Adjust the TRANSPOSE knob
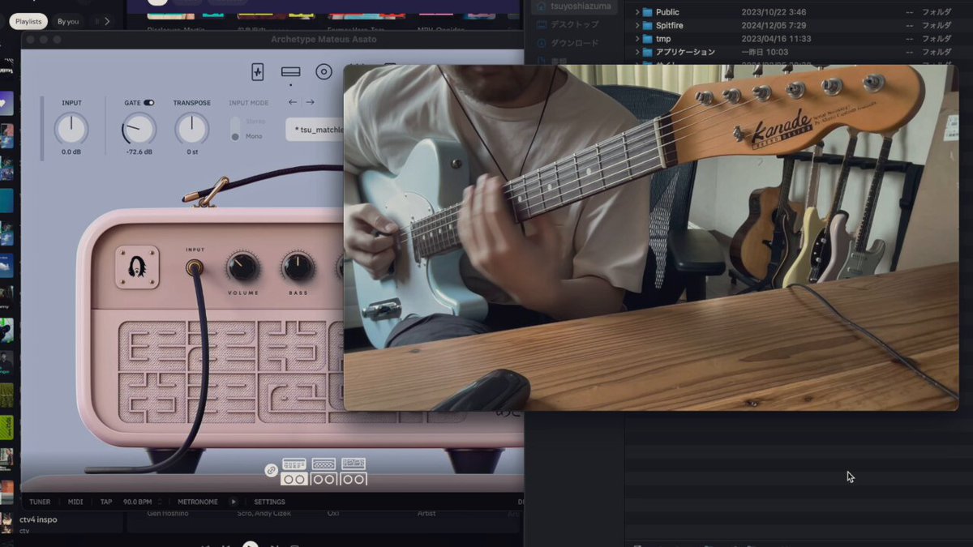The image size is (973, 547). [192, 129]
